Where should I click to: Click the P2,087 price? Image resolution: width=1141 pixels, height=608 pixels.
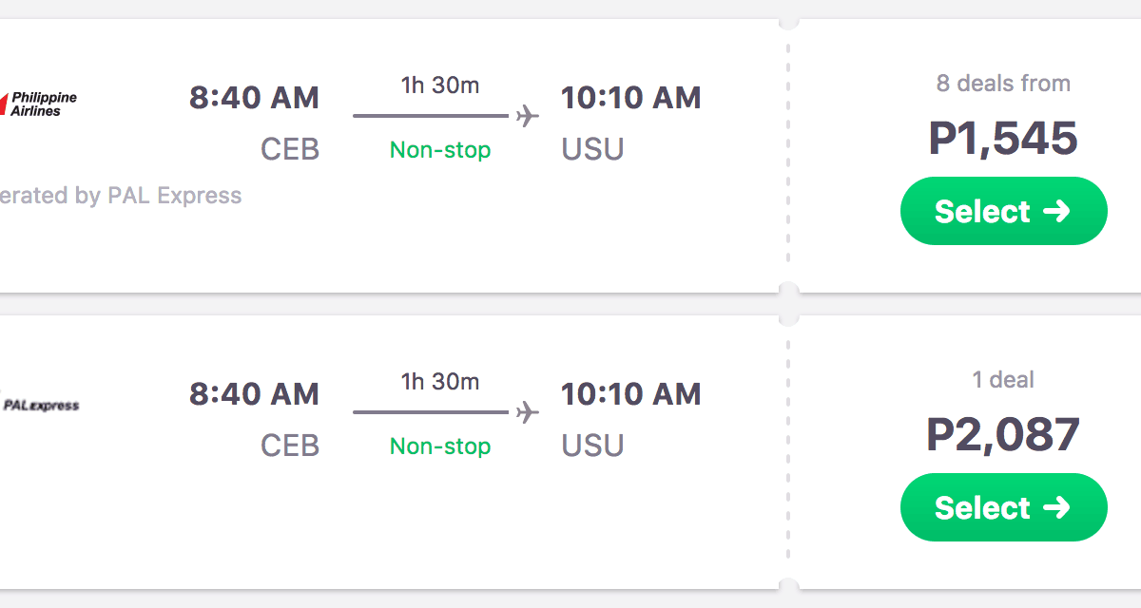(x=1003, y=435)
